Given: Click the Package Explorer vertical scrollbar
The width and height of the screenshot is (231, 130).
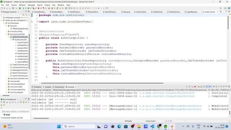Looking at the screenshot, I should tap(29, 52).
